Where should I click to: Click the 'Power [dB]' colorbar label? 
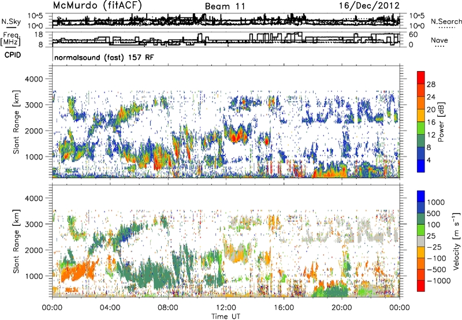click(x=441, y=122)
